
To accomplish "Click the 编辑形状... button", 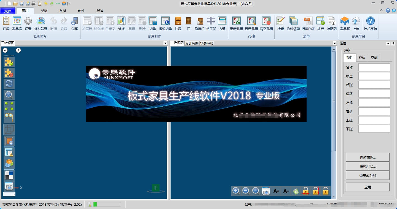I will [368, 166].
